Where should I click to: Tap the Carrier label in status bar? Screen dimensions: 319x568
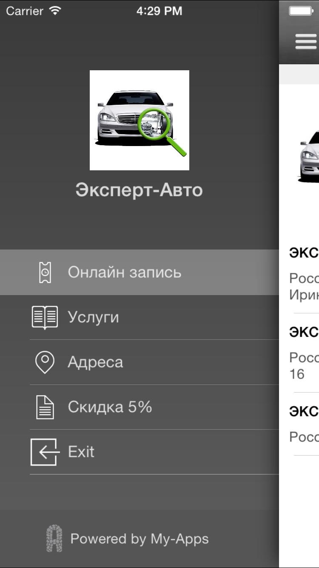click(x=24, y=11)
